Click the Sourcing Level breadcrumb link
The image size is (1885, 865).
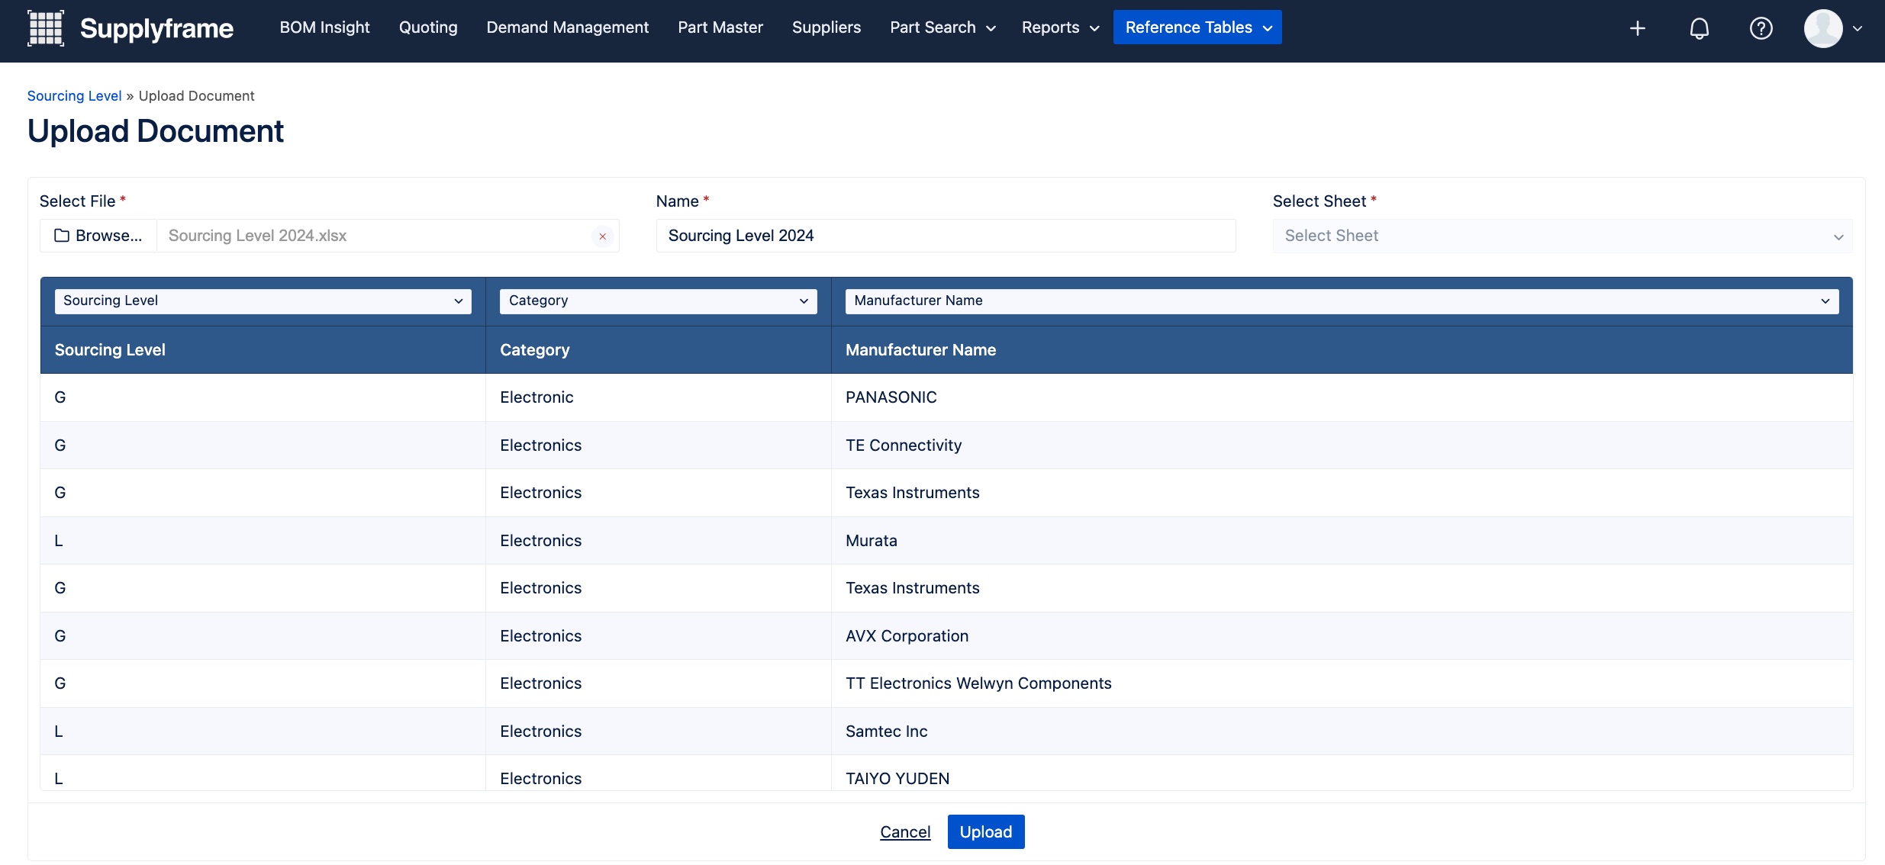(74, 95)
